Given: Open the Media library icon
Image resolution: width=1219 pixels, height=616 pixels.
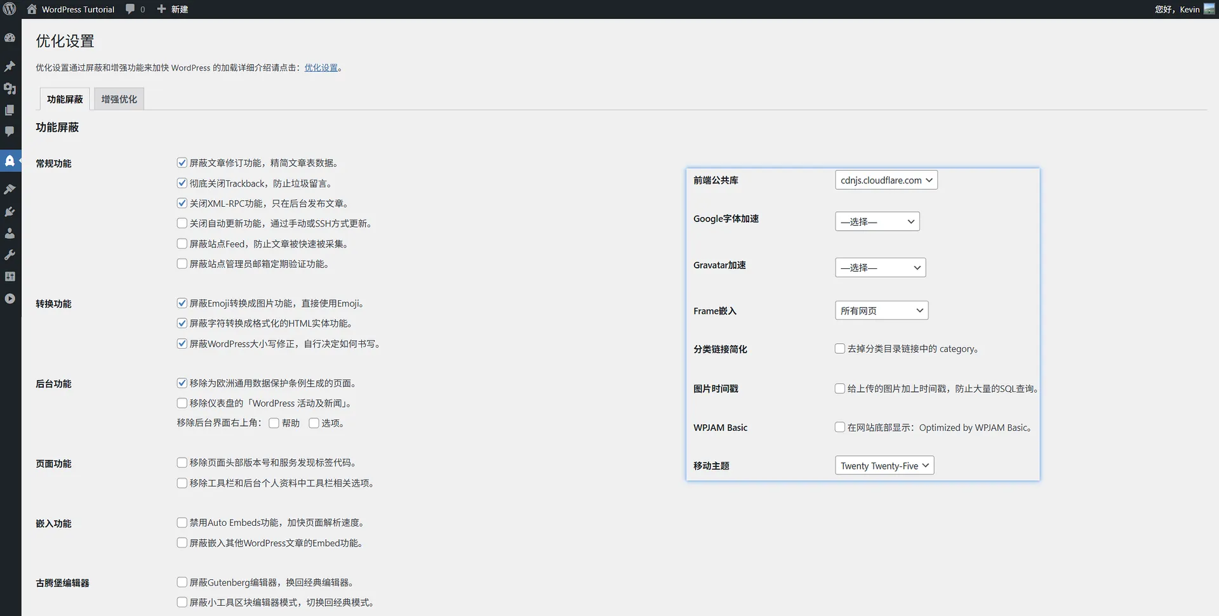Looking at the screenshot, I should coord(10,89).
